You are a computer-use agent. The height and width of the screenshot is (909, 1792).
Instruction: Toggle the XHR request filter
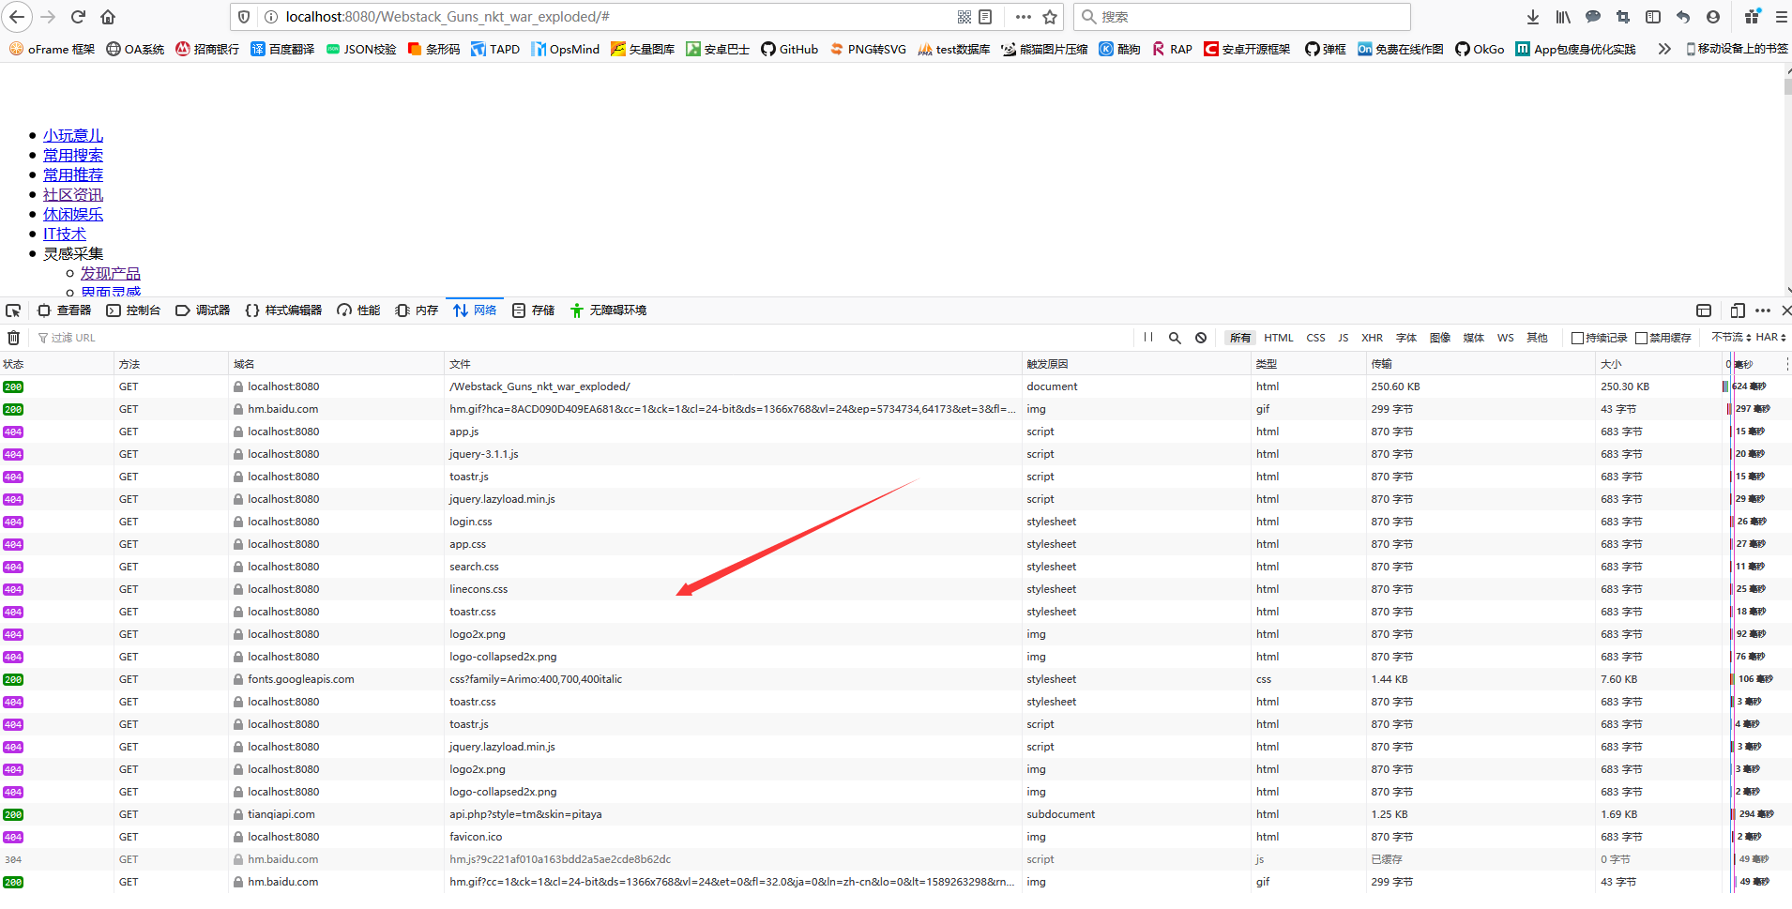point(1373,337)
